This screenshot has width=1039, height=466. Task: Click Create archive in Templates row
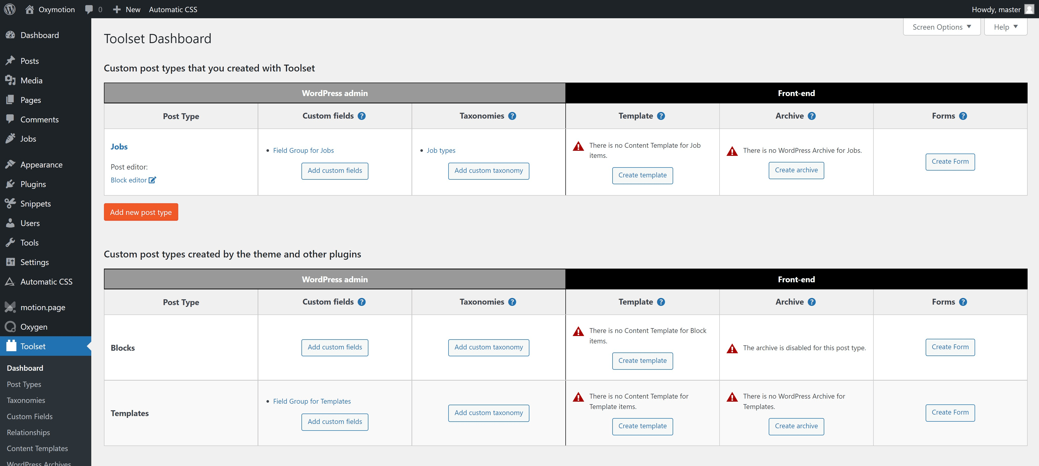pos(796,426)
